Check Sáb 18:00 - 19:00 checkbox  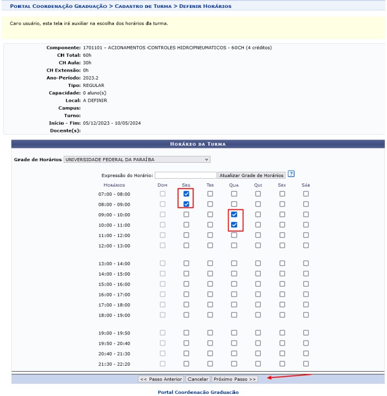pos(306,315)
